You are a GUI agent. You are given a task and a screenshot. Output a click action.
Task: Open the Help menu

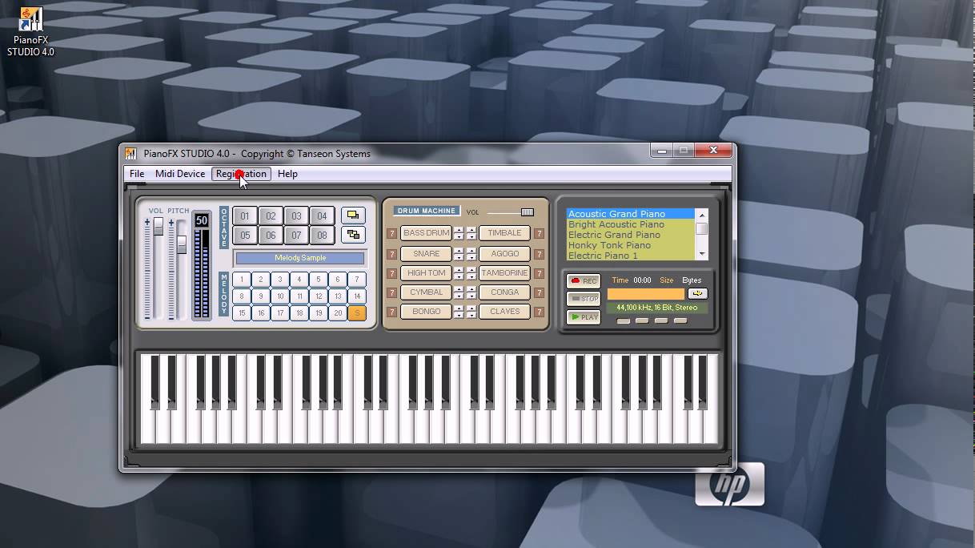tap(287, 174)
